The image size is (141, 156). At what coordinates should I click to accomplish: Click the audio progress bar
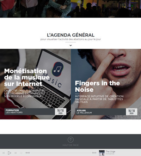point(61,153)
